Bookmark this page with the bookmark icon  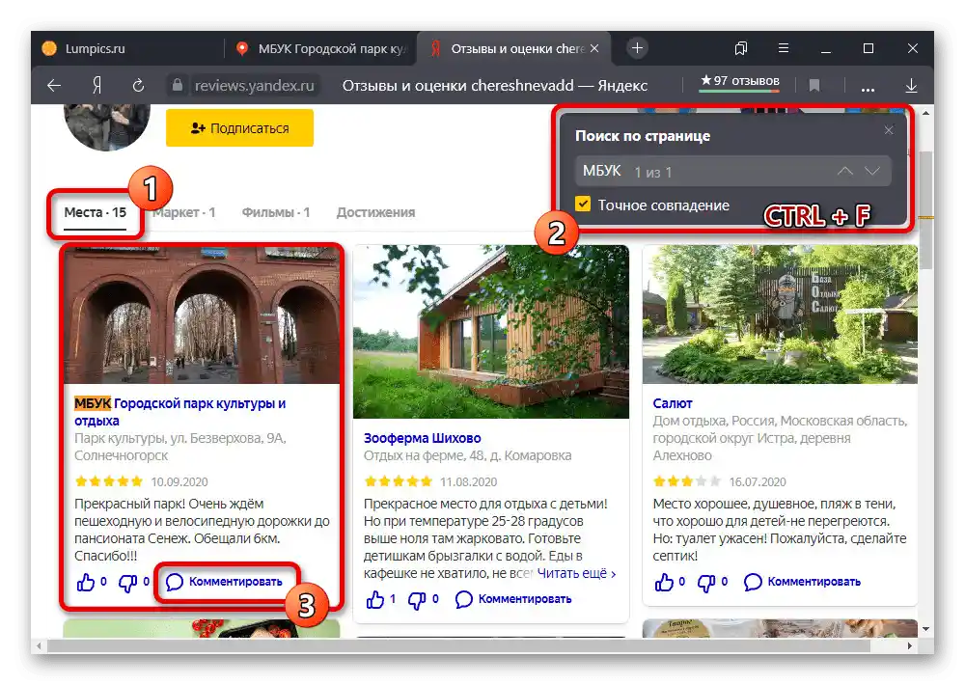click(x=814, y=86)
